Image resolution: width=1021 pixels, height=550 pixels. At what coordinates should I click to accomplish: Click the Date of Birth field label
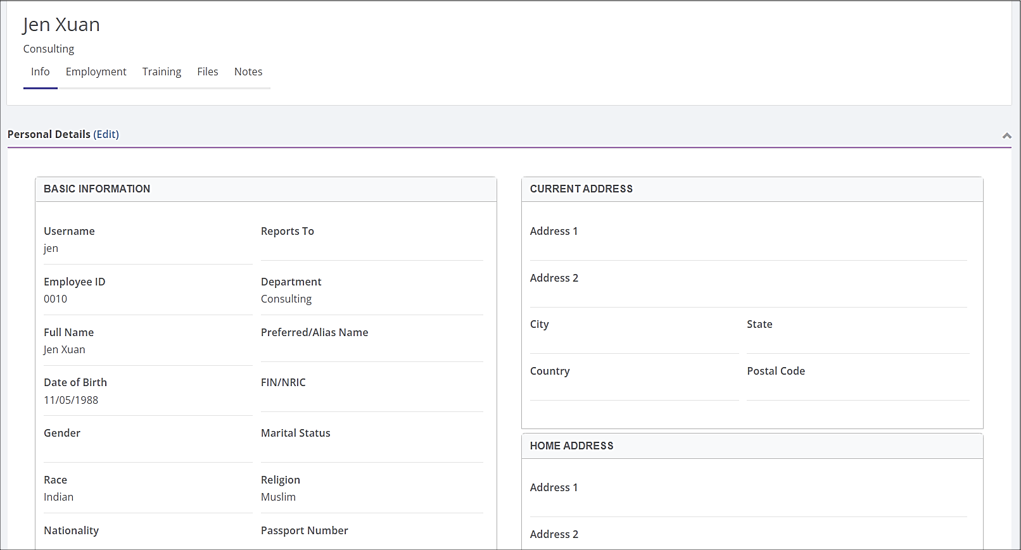click(75, 382)
